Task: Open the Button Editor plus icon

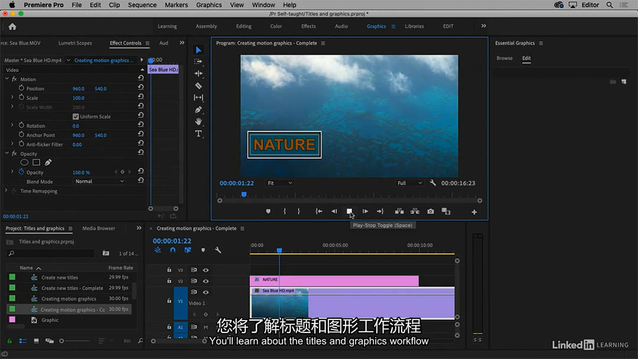Action: pos(474,212)
